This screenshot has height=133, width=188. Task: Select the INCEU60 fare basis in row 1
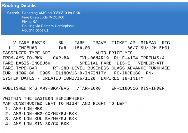(x=28, y=48)
